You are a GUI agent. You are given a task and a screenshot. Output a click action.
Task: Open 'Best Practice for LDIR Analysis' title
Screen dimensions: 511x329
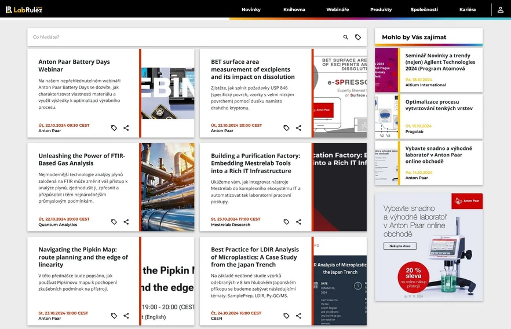point(255,257)
